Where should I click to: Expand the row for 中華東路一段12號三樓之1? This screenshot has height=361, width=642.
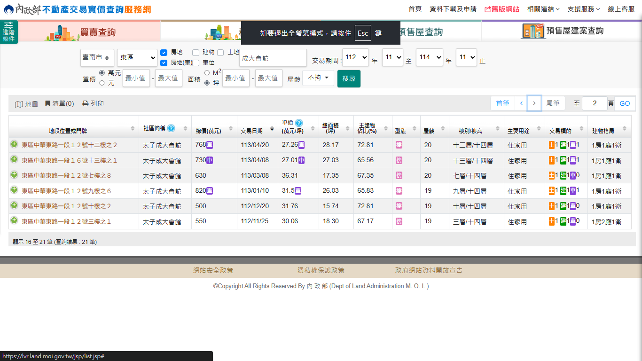14,221
